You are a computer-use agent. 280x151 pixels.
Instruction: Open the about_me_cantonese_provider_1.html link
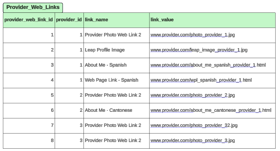[x=211, y=110]
